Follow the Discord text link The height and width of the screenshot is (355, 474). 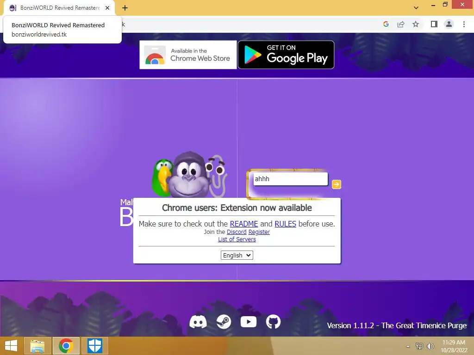point(237,232)
